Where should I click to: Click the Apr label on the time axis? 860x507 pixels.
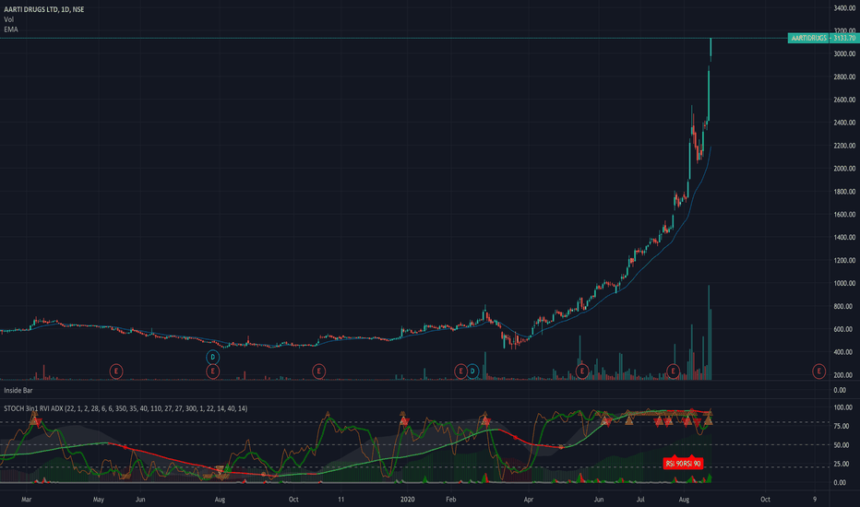pos(528,500)
